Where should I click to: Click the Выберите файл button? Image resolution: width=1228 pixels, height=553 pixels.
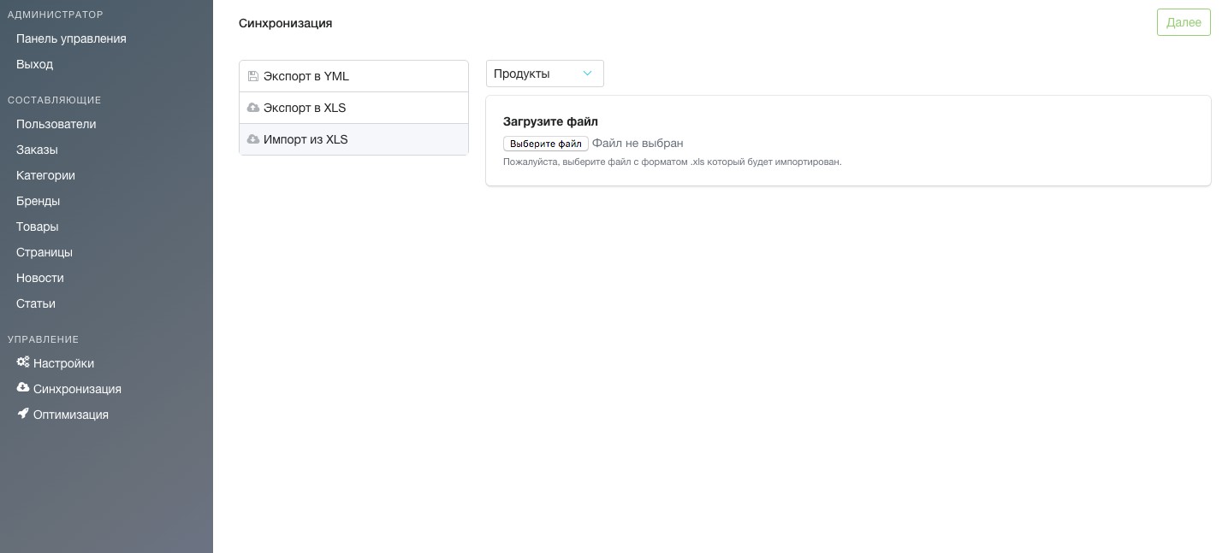coord(545,144)
